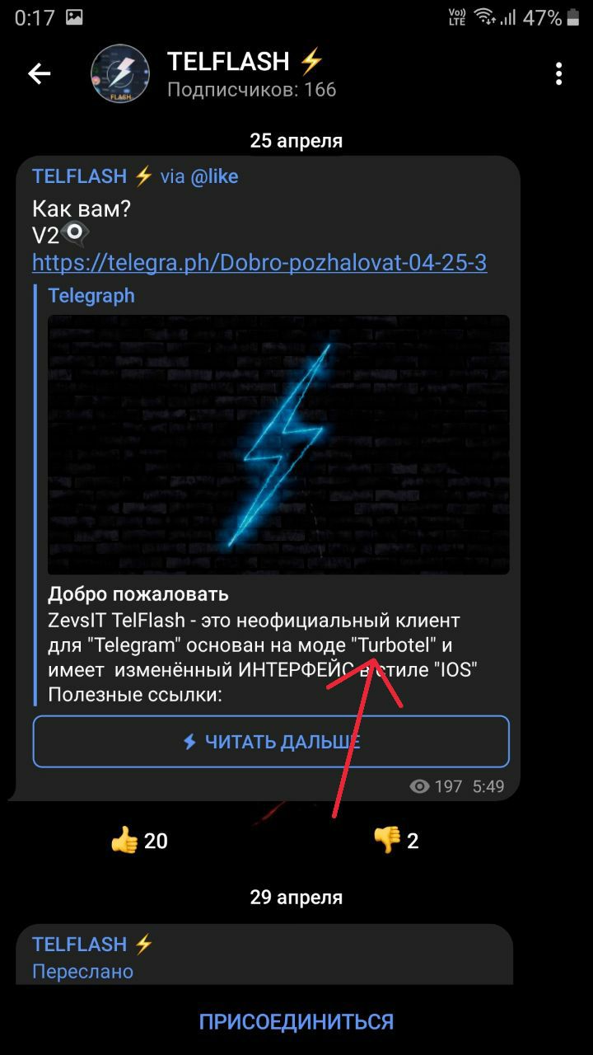Open the blue lightning bolt preview image
593x1055 pixels.
click(x=278, y=444)
